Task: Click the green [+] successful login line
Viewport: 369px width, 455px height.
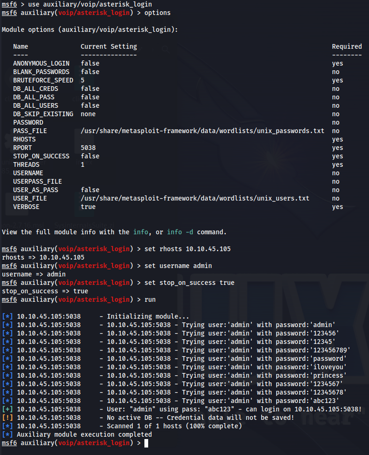Action: (x=182, y=409)
